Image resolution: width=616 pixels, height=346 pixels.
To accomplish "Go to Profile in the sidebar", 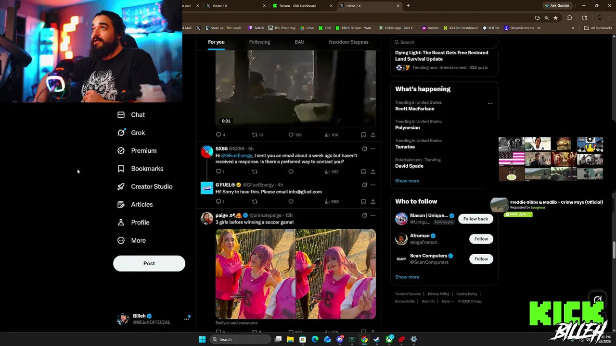I will click(x=133, y=222).
